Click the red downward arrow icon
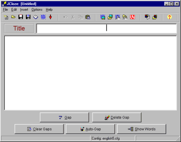 pos(50,17)
